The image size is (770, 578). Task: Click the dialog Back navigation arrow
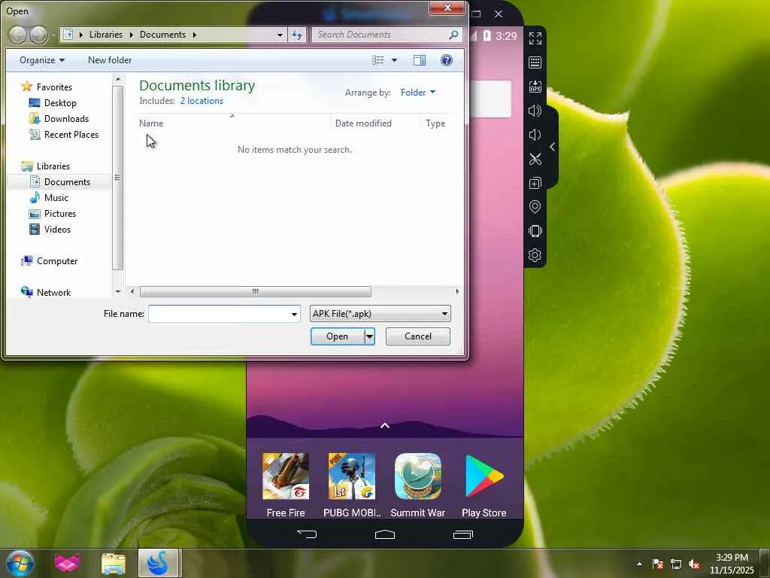point(18,35)
